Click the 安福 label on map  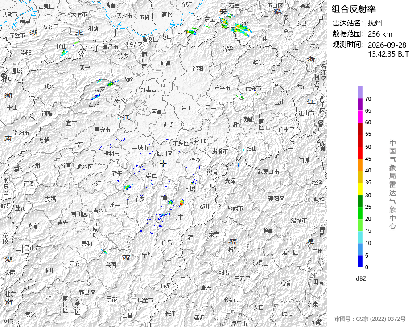coord(50,200)
